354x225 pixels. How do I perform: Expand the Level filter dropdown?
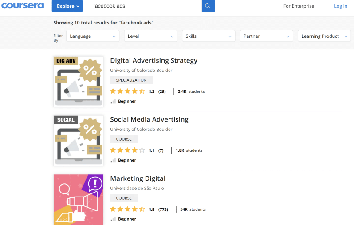pyautogui.click(x=150, y=36)
